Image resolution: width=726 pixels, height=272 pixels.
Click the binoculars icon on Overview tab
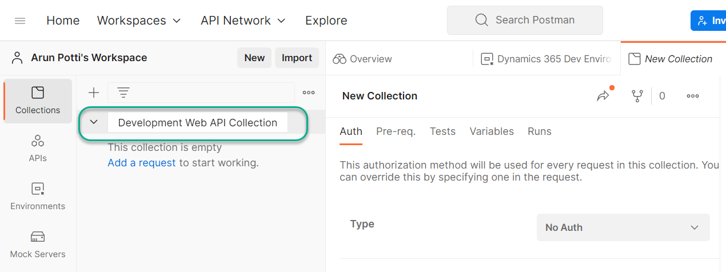click(x=340, y=59)
